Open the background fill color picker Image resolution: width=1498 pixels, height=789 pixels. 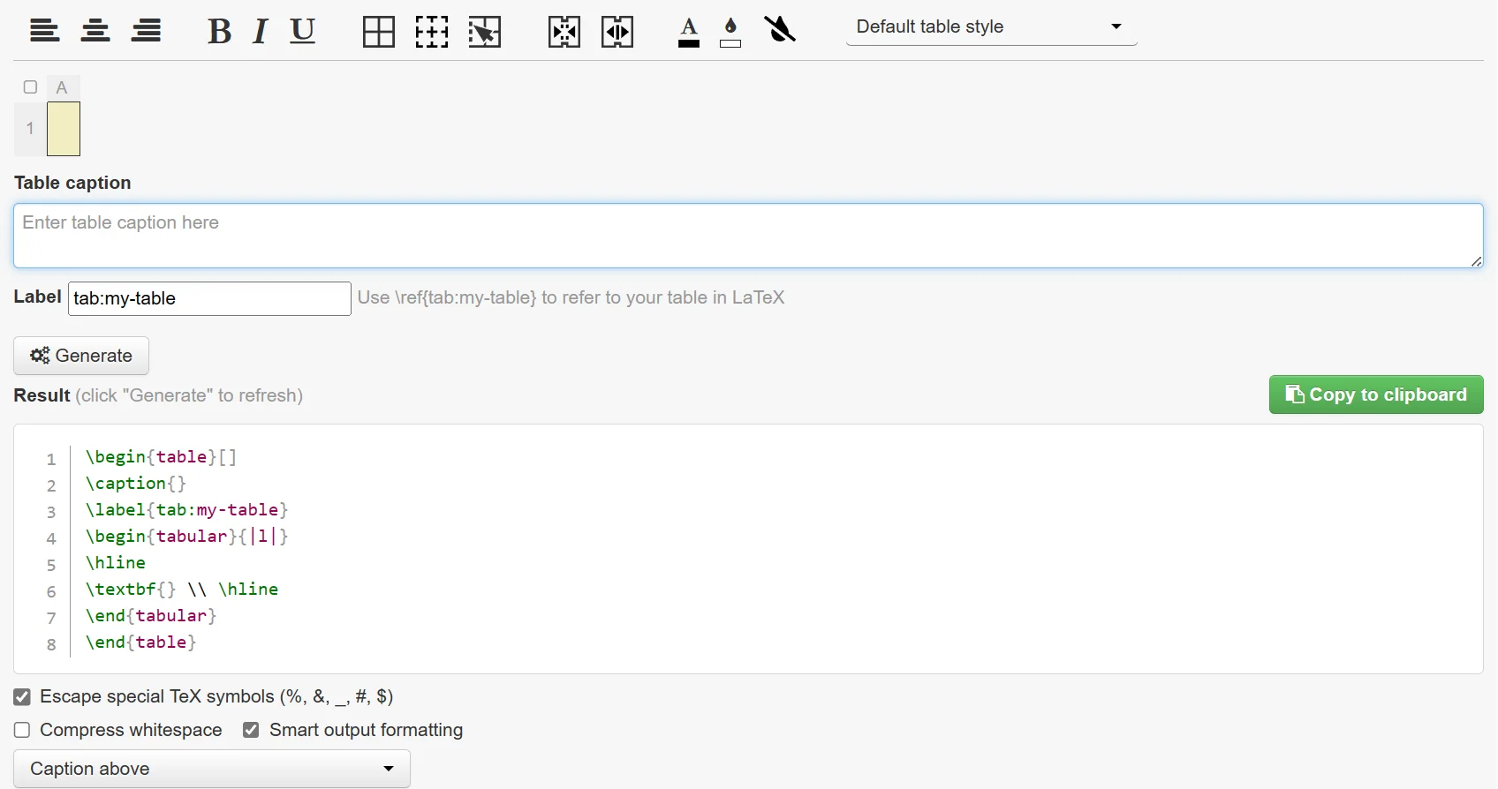pyautogui.click(x=730, y=32)
